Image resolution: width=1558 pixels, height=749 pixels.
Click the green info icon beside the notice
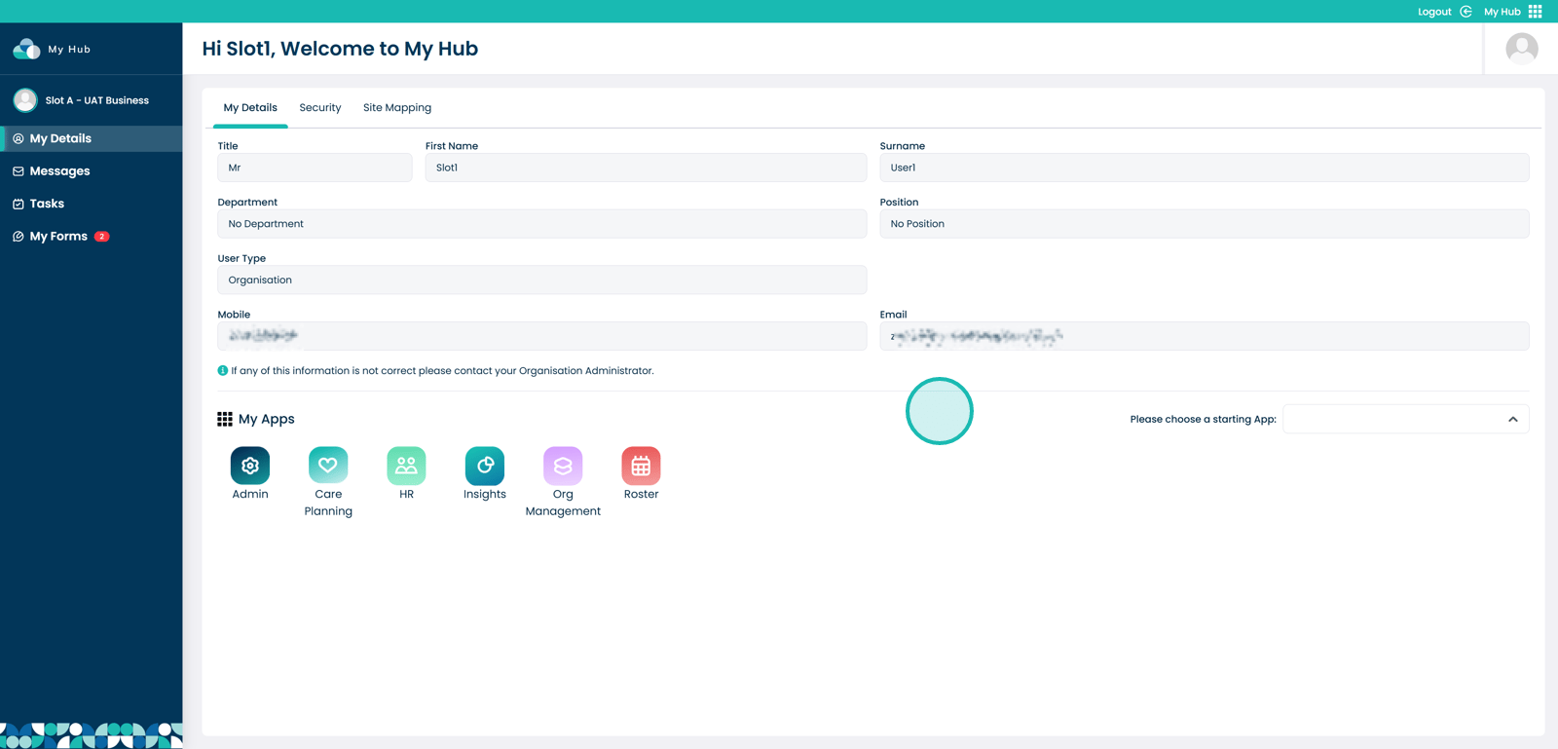coord(223,370)
